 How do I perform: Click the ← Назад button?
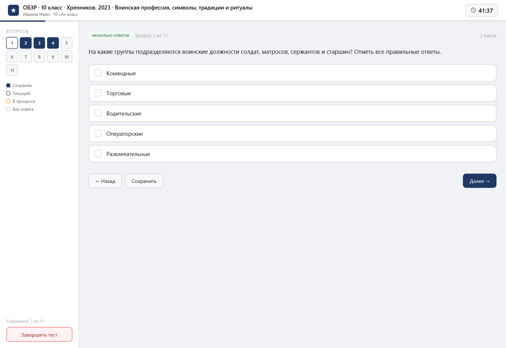[x=105, y=181]
